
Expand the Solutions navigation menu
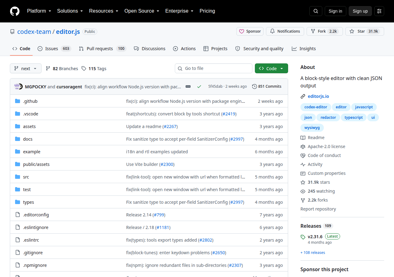[x=70, y=11]
